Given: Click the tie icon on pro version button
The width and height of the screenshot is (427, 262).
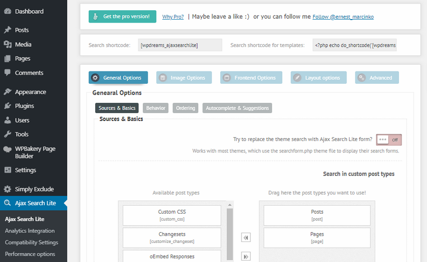Looking at the screenshot, I should click(95, 17).
